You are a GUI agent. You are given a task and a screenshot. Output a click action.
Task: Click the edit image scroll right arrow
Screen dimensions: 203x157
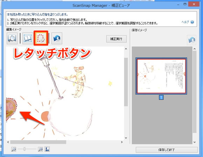click(x=122, y=142)
